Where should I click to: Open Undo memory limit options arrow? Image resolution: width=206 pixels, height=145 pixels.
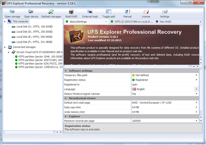196,112
